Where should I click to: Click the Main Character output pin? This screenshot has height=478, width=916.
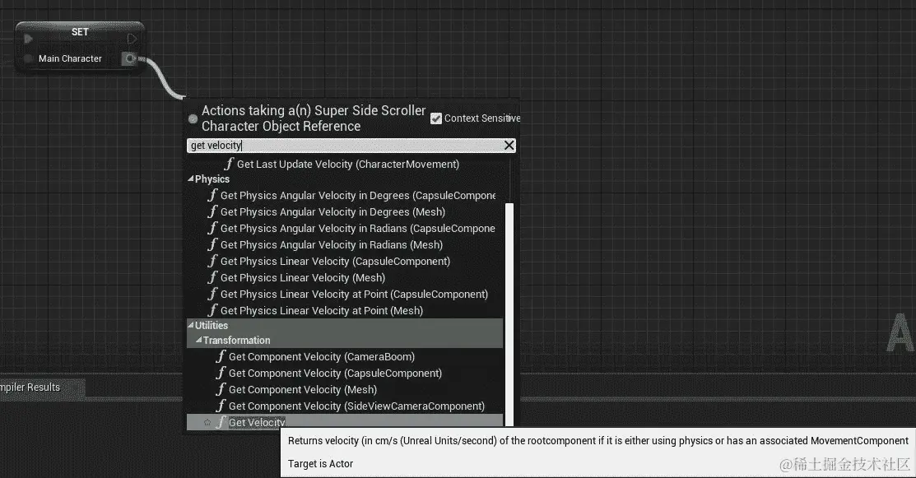tap(130, 58)
